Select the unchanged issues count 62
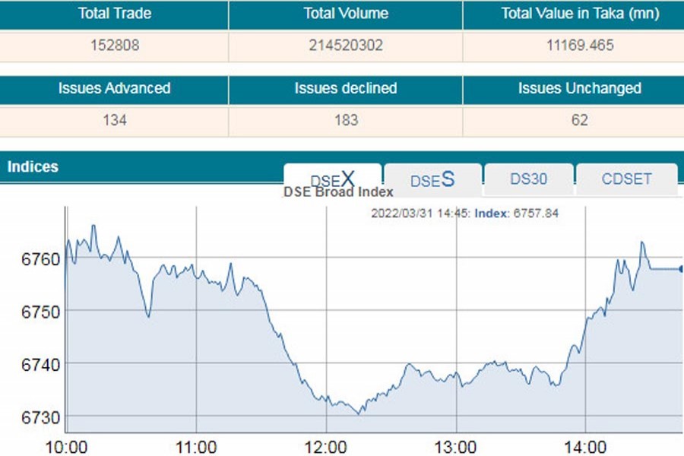The width and height of the screenshot is (684, 456). pyautogui.click(x=580, y=120)
